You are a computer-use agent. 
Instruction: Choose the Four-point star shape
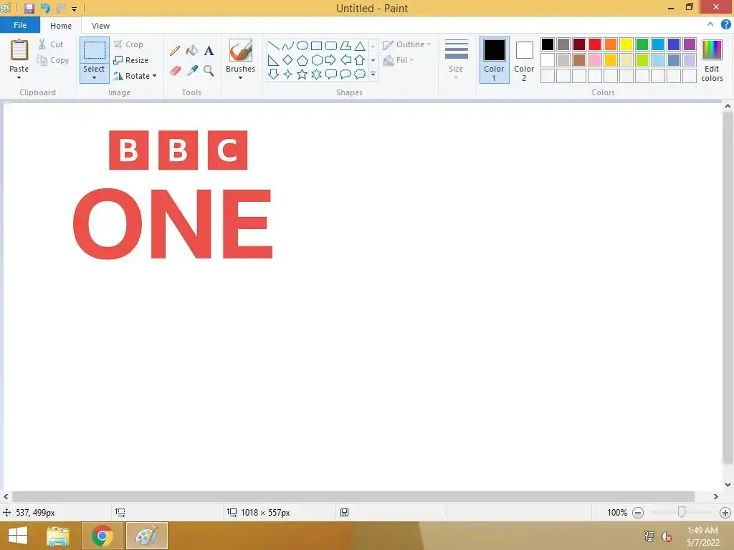pyautogui.click(x=288, y=74)
